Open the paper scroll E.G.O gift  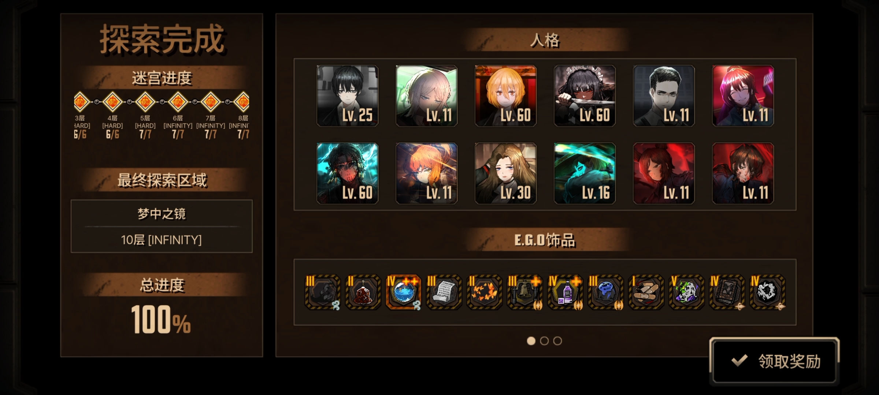[x=444, y=292]
